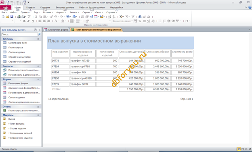Click the New document icon in toolbar
The height and width of the screenshot is (152, 252).
click(x=3, y=17)
